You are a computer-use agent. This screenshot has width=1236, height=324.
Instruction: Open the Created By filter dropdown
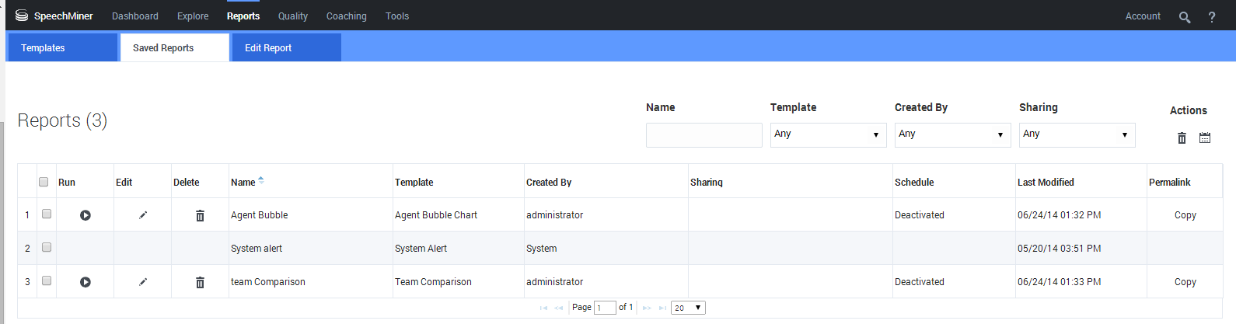tap(952, 134)
